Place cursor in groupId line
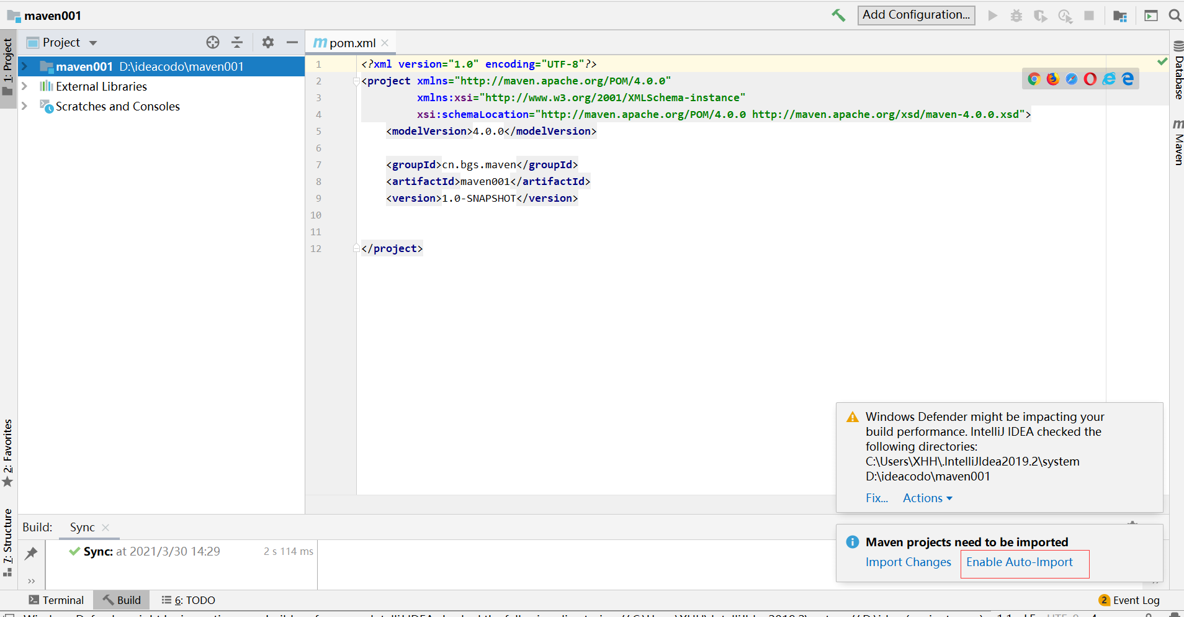Viewport: 1184px width, 617px height. (482, 164)
